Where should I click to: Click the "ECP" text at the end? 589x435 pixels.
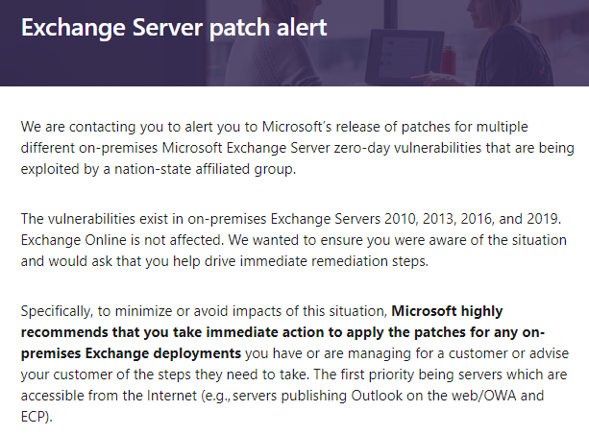(x=35, y=417)
